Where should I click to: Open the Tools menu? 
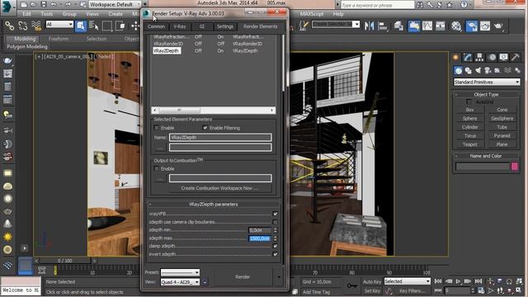(x=47, y=14)
